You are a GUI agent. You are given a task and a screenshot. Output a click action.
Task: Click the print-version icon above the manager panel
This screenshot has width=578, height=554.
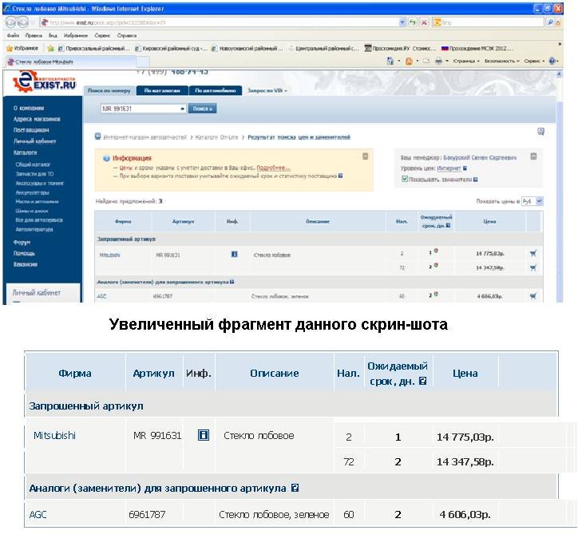[x=540, y=131]
